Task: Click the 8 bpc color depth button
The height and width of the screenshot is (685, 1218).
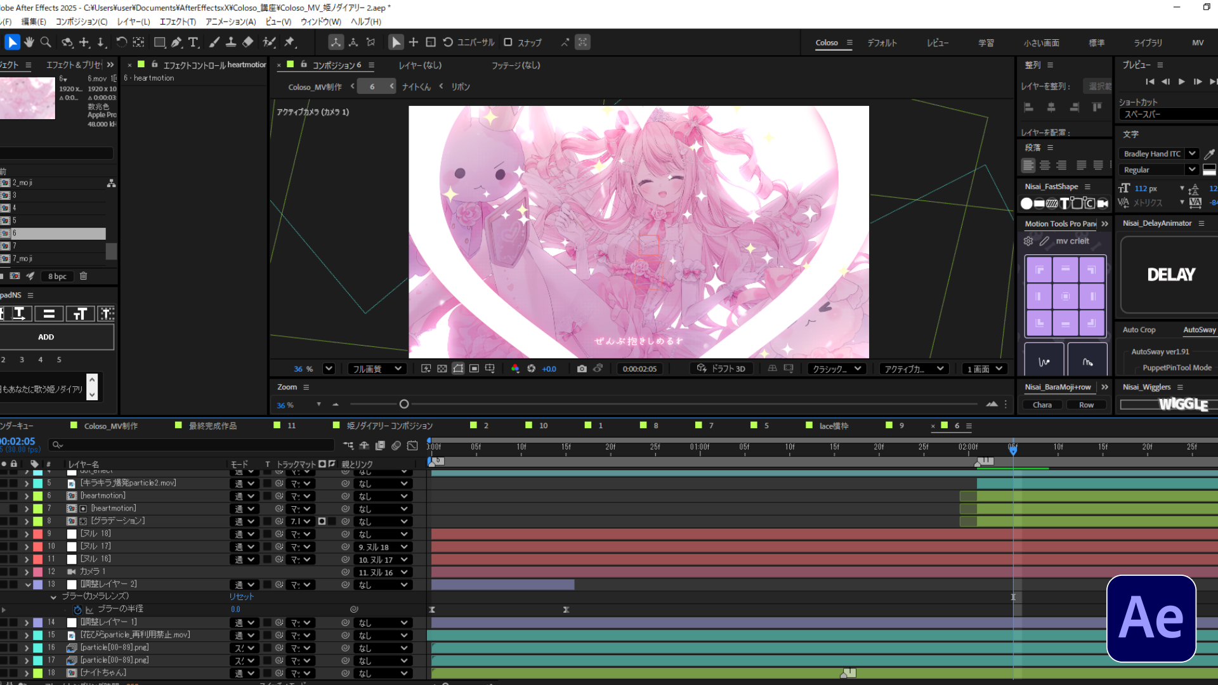Action: (x=57, y=277)
